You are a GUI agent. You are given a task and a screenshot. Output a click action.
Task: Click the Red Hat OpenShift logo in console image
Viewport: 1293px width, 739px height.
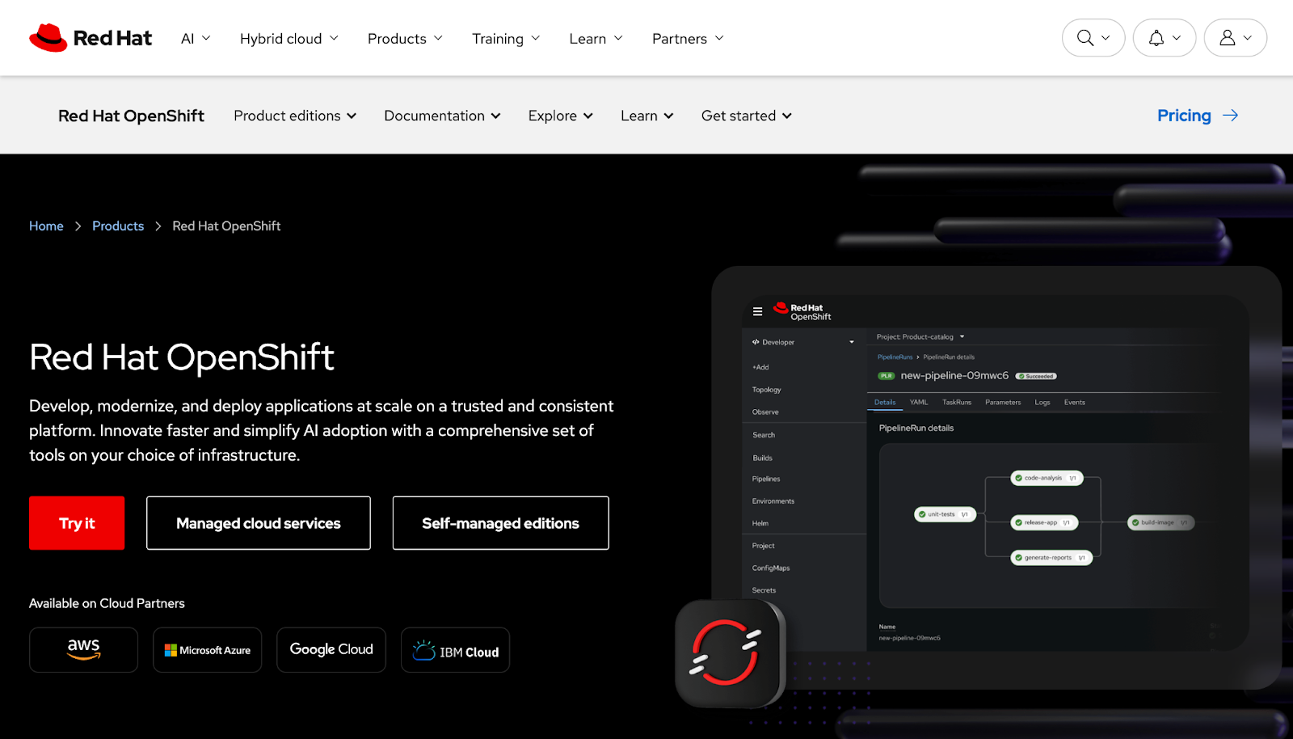coord(802,312)
